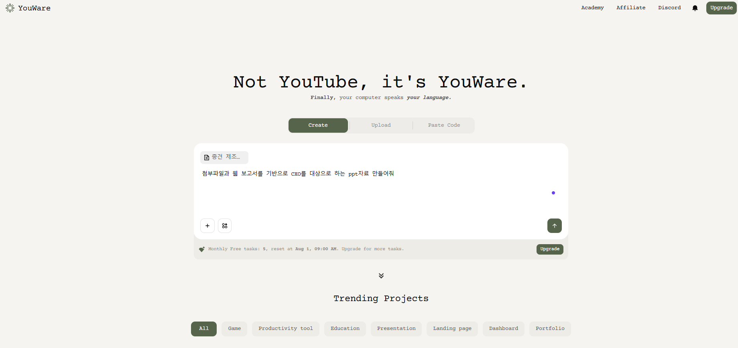Open the Discord link

pyautogui.click(x=669, y=8)
